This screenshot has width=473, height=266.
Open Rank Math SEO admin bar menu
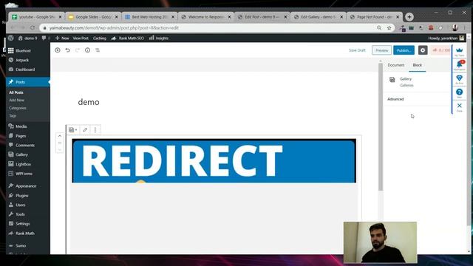point(128,38)
